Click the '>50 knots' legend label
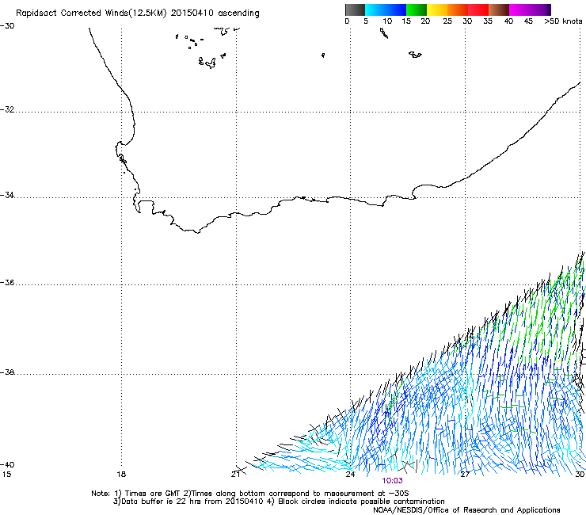This screenshot has height=515, width=586. click(563, 21)
